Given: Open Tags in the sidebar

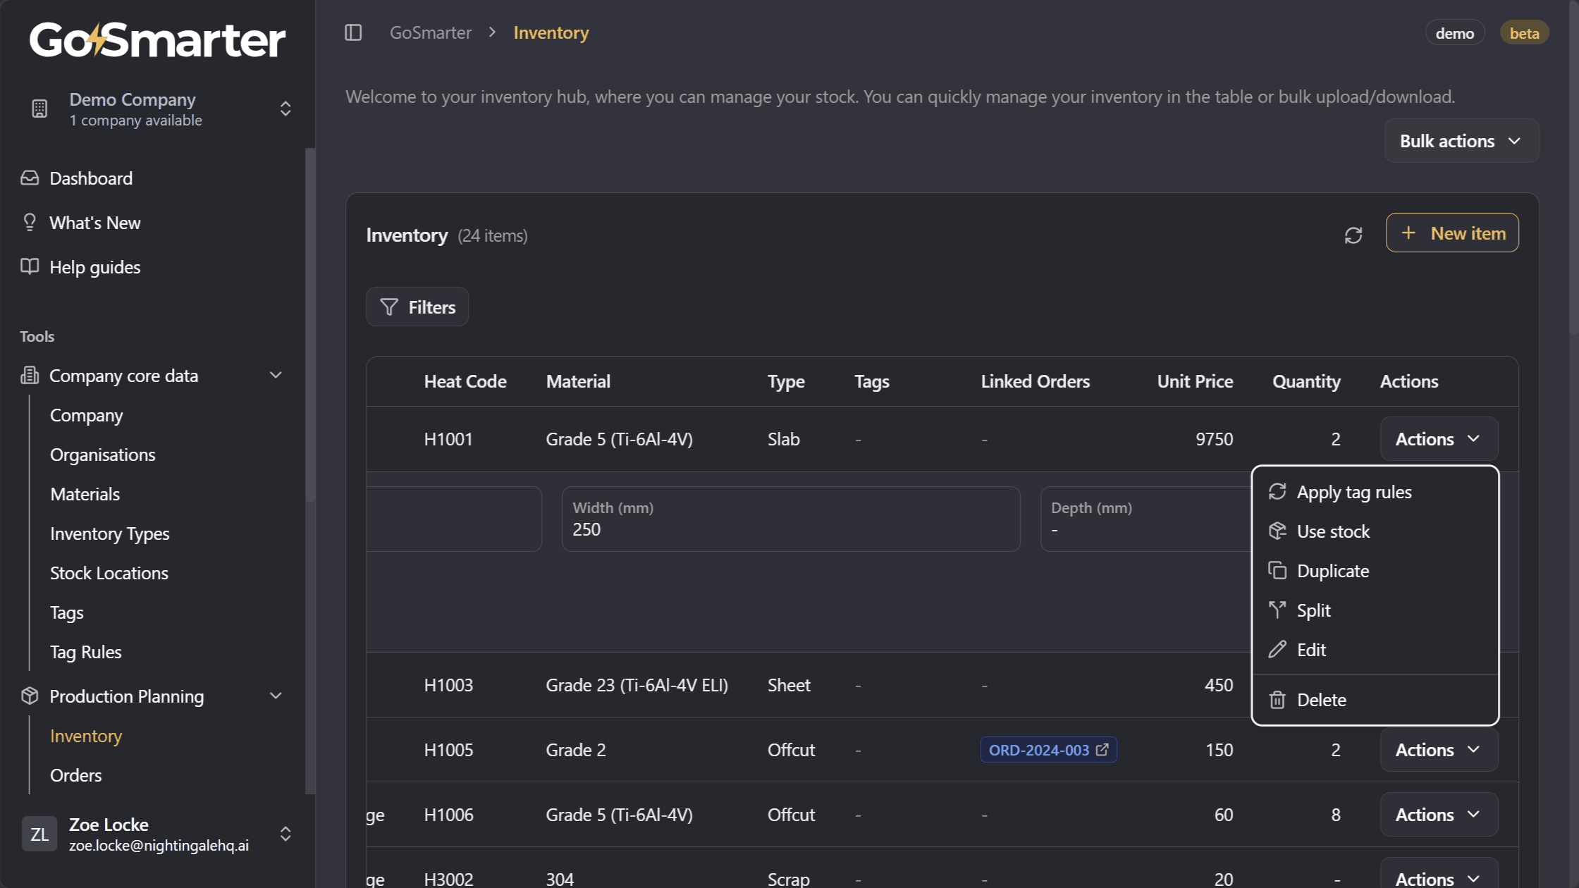Looking at the screenshot, I should tap(66, 612).
